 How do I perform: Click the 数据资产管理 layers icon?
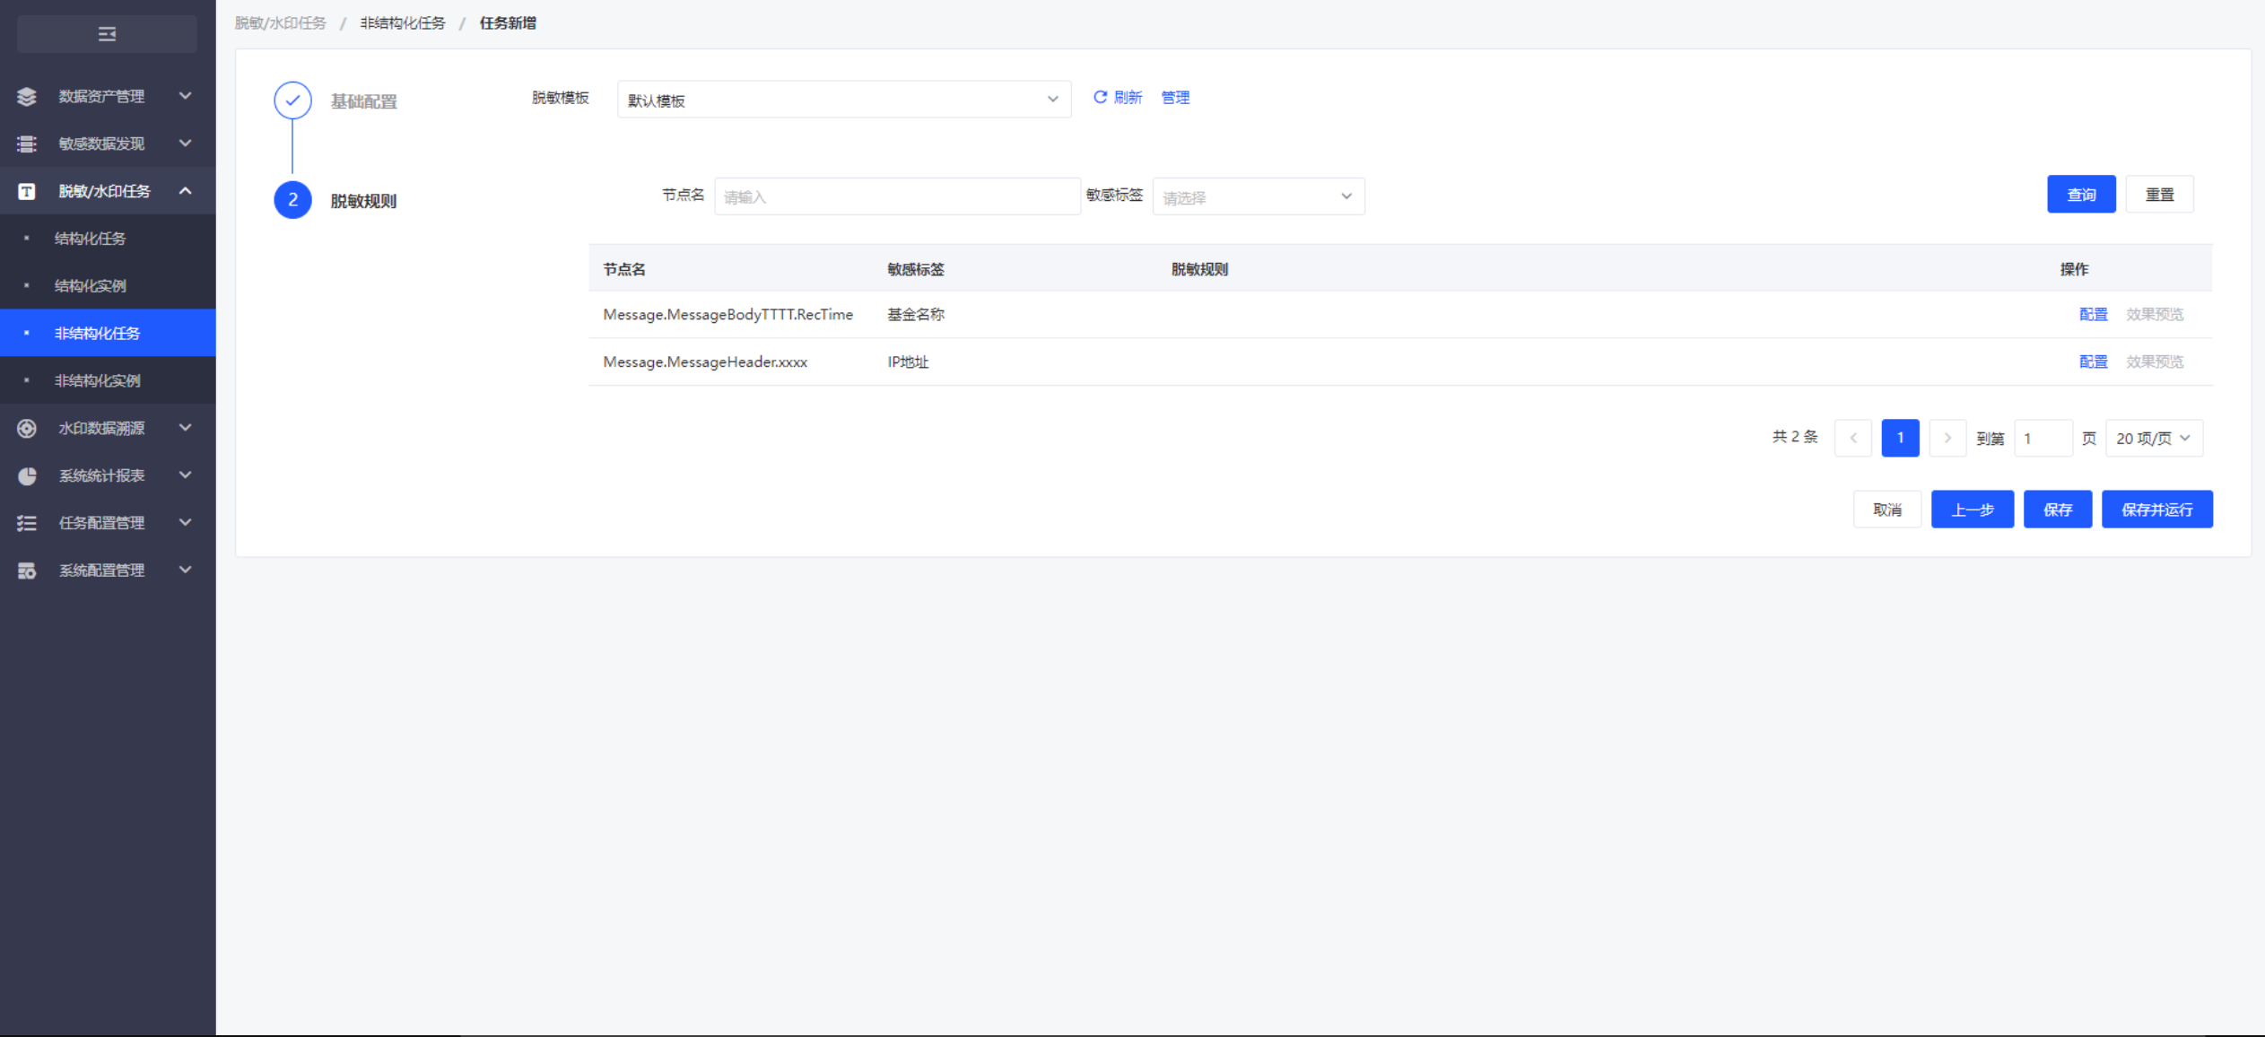27,96
